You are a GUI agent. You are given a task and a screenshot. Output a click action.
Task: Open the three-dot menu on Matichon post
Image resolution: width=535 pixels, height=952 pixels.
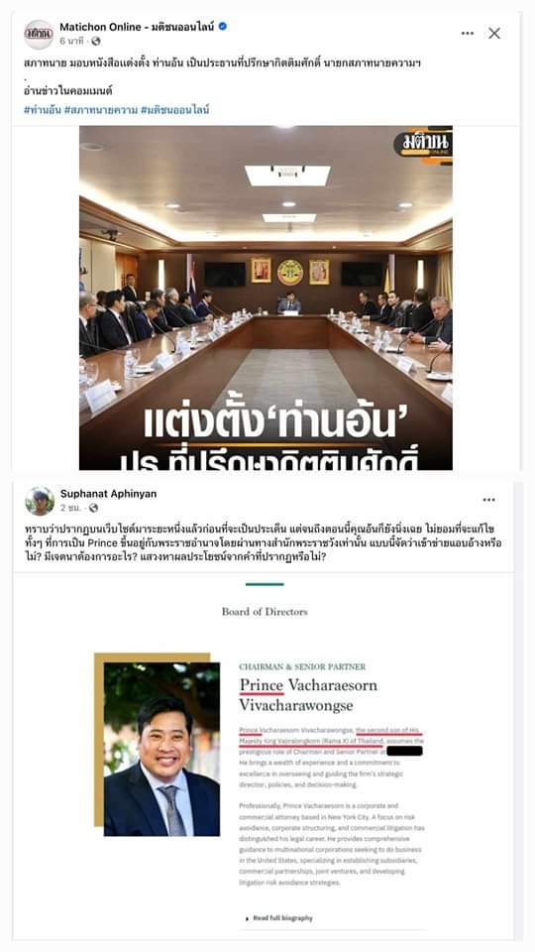click(467, 34)
